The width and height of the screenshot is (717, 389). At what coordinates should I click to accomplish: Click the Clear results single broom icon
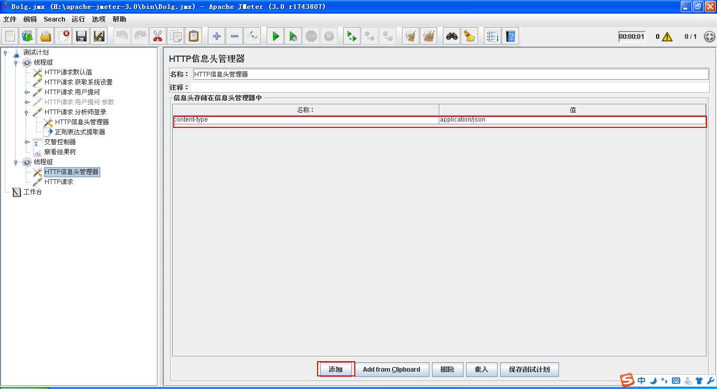(x=411, y=36)
